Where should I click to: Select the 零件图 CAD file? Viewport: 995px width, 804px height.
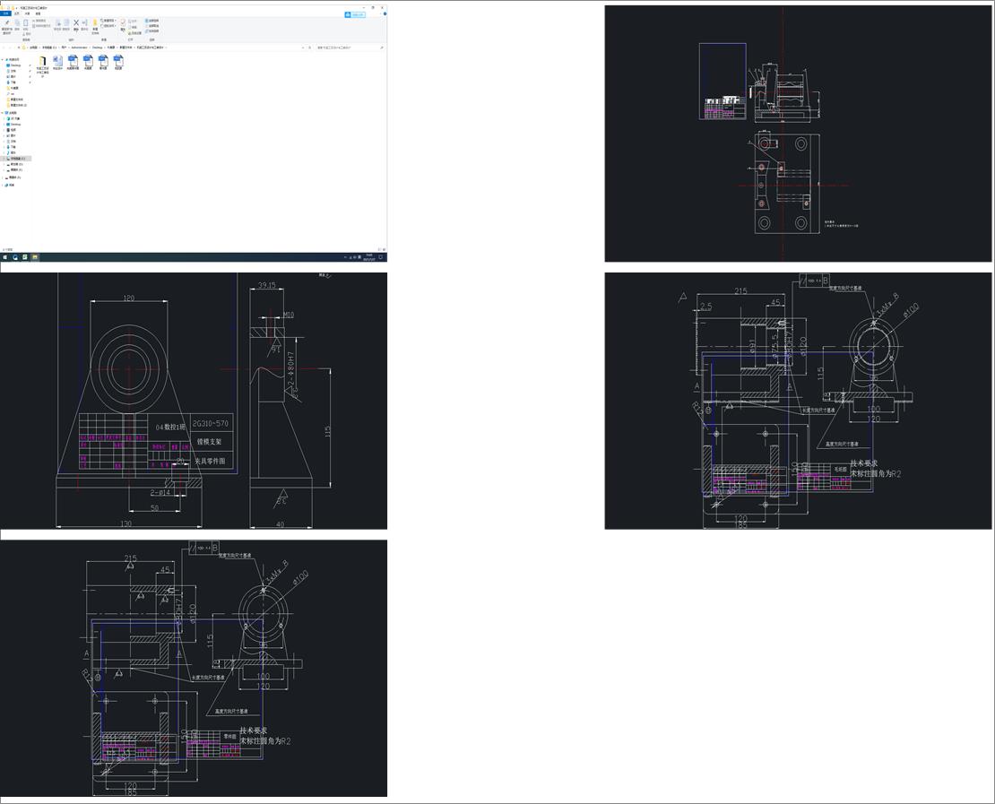(103, 62)
